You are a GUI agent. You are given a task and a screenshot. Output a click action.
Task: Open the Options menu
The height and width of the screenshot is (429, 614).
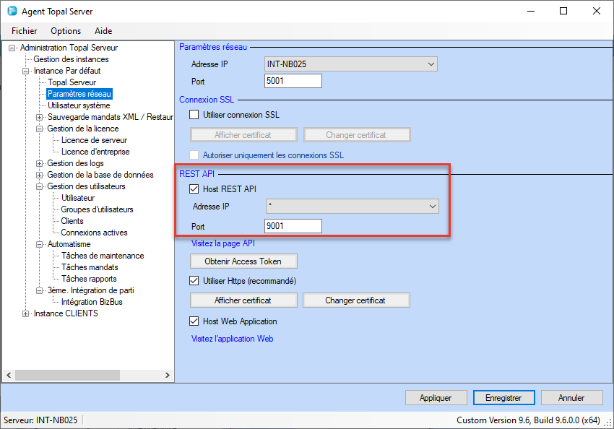(x=66, y=31)
